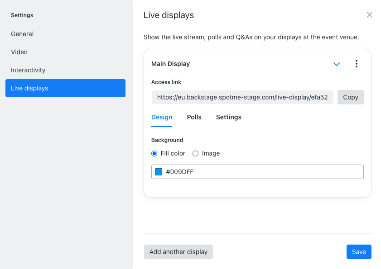Image resolution: width=381 pixels, height=269 pixels.
Task: Copy the access link
Action: [x=350, y=97]
